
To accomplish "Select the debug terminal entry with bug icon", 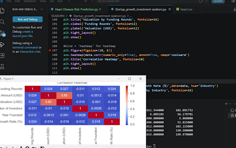I will click(x=233, y=115).
